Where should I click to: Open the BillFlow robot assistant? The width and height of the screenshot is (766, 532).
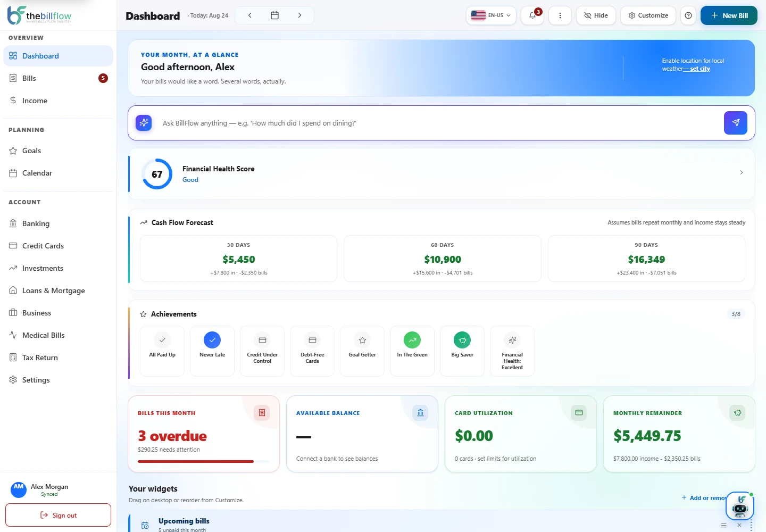click(740, 506)
